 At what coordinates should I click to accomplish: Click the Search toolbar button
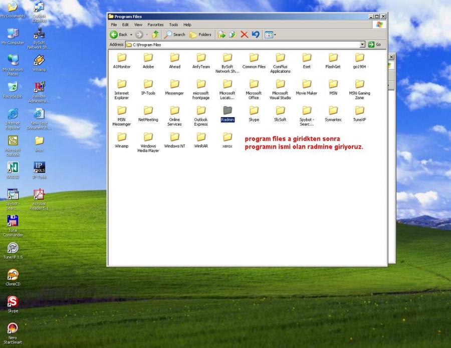pos(175,35)
